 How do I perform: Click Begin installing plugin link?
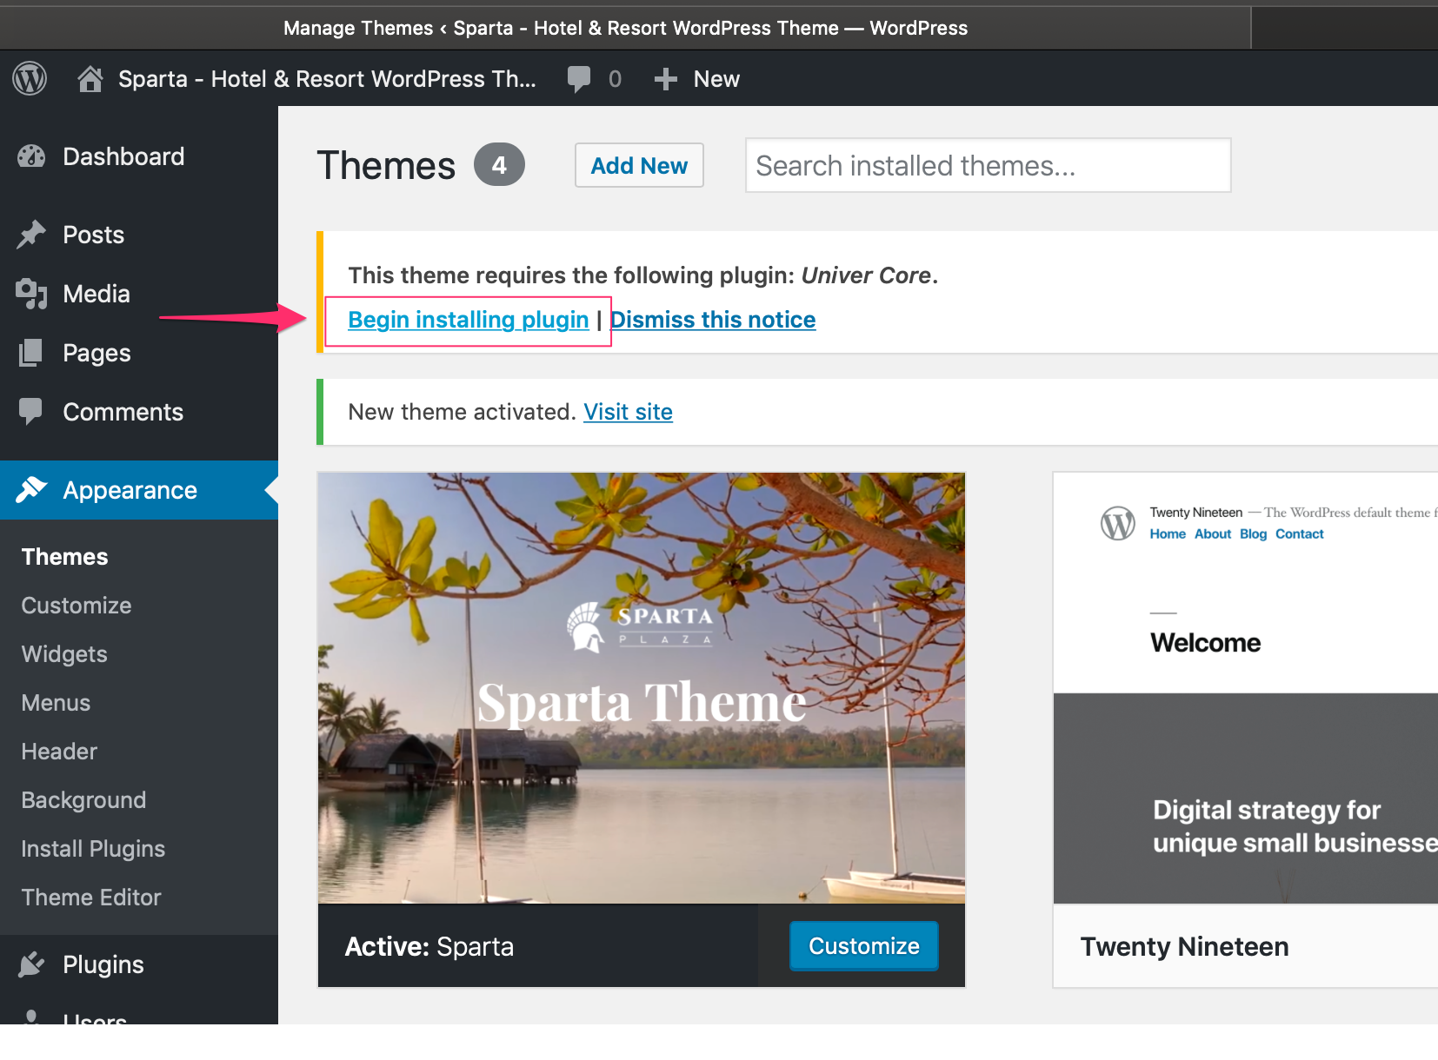[x=468, y=320]
